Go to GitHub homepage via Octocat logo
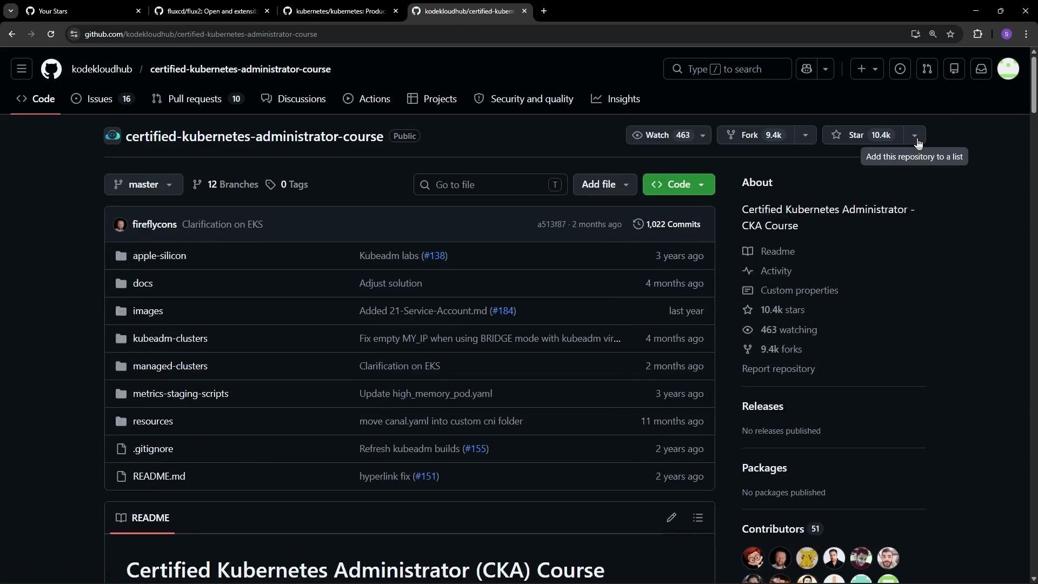Viewport: 1038px width, 584px height. [x=51, y=69]
